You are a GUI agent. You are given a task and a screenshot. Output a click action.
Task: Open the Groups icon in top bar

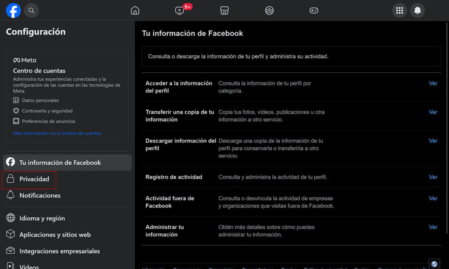(x=269, y=11)
